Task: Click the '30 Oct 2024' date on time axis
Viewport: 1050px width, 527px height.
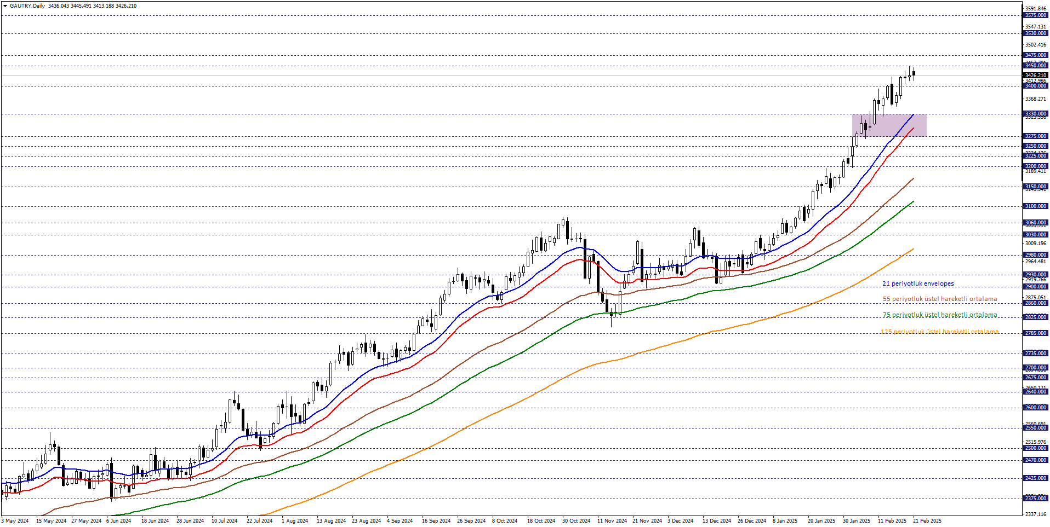Action: [x=576, y=521]
